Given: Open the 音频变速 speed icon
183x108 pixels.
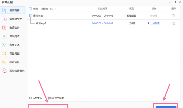Looking at the screenshot, I should click(4, 45).
